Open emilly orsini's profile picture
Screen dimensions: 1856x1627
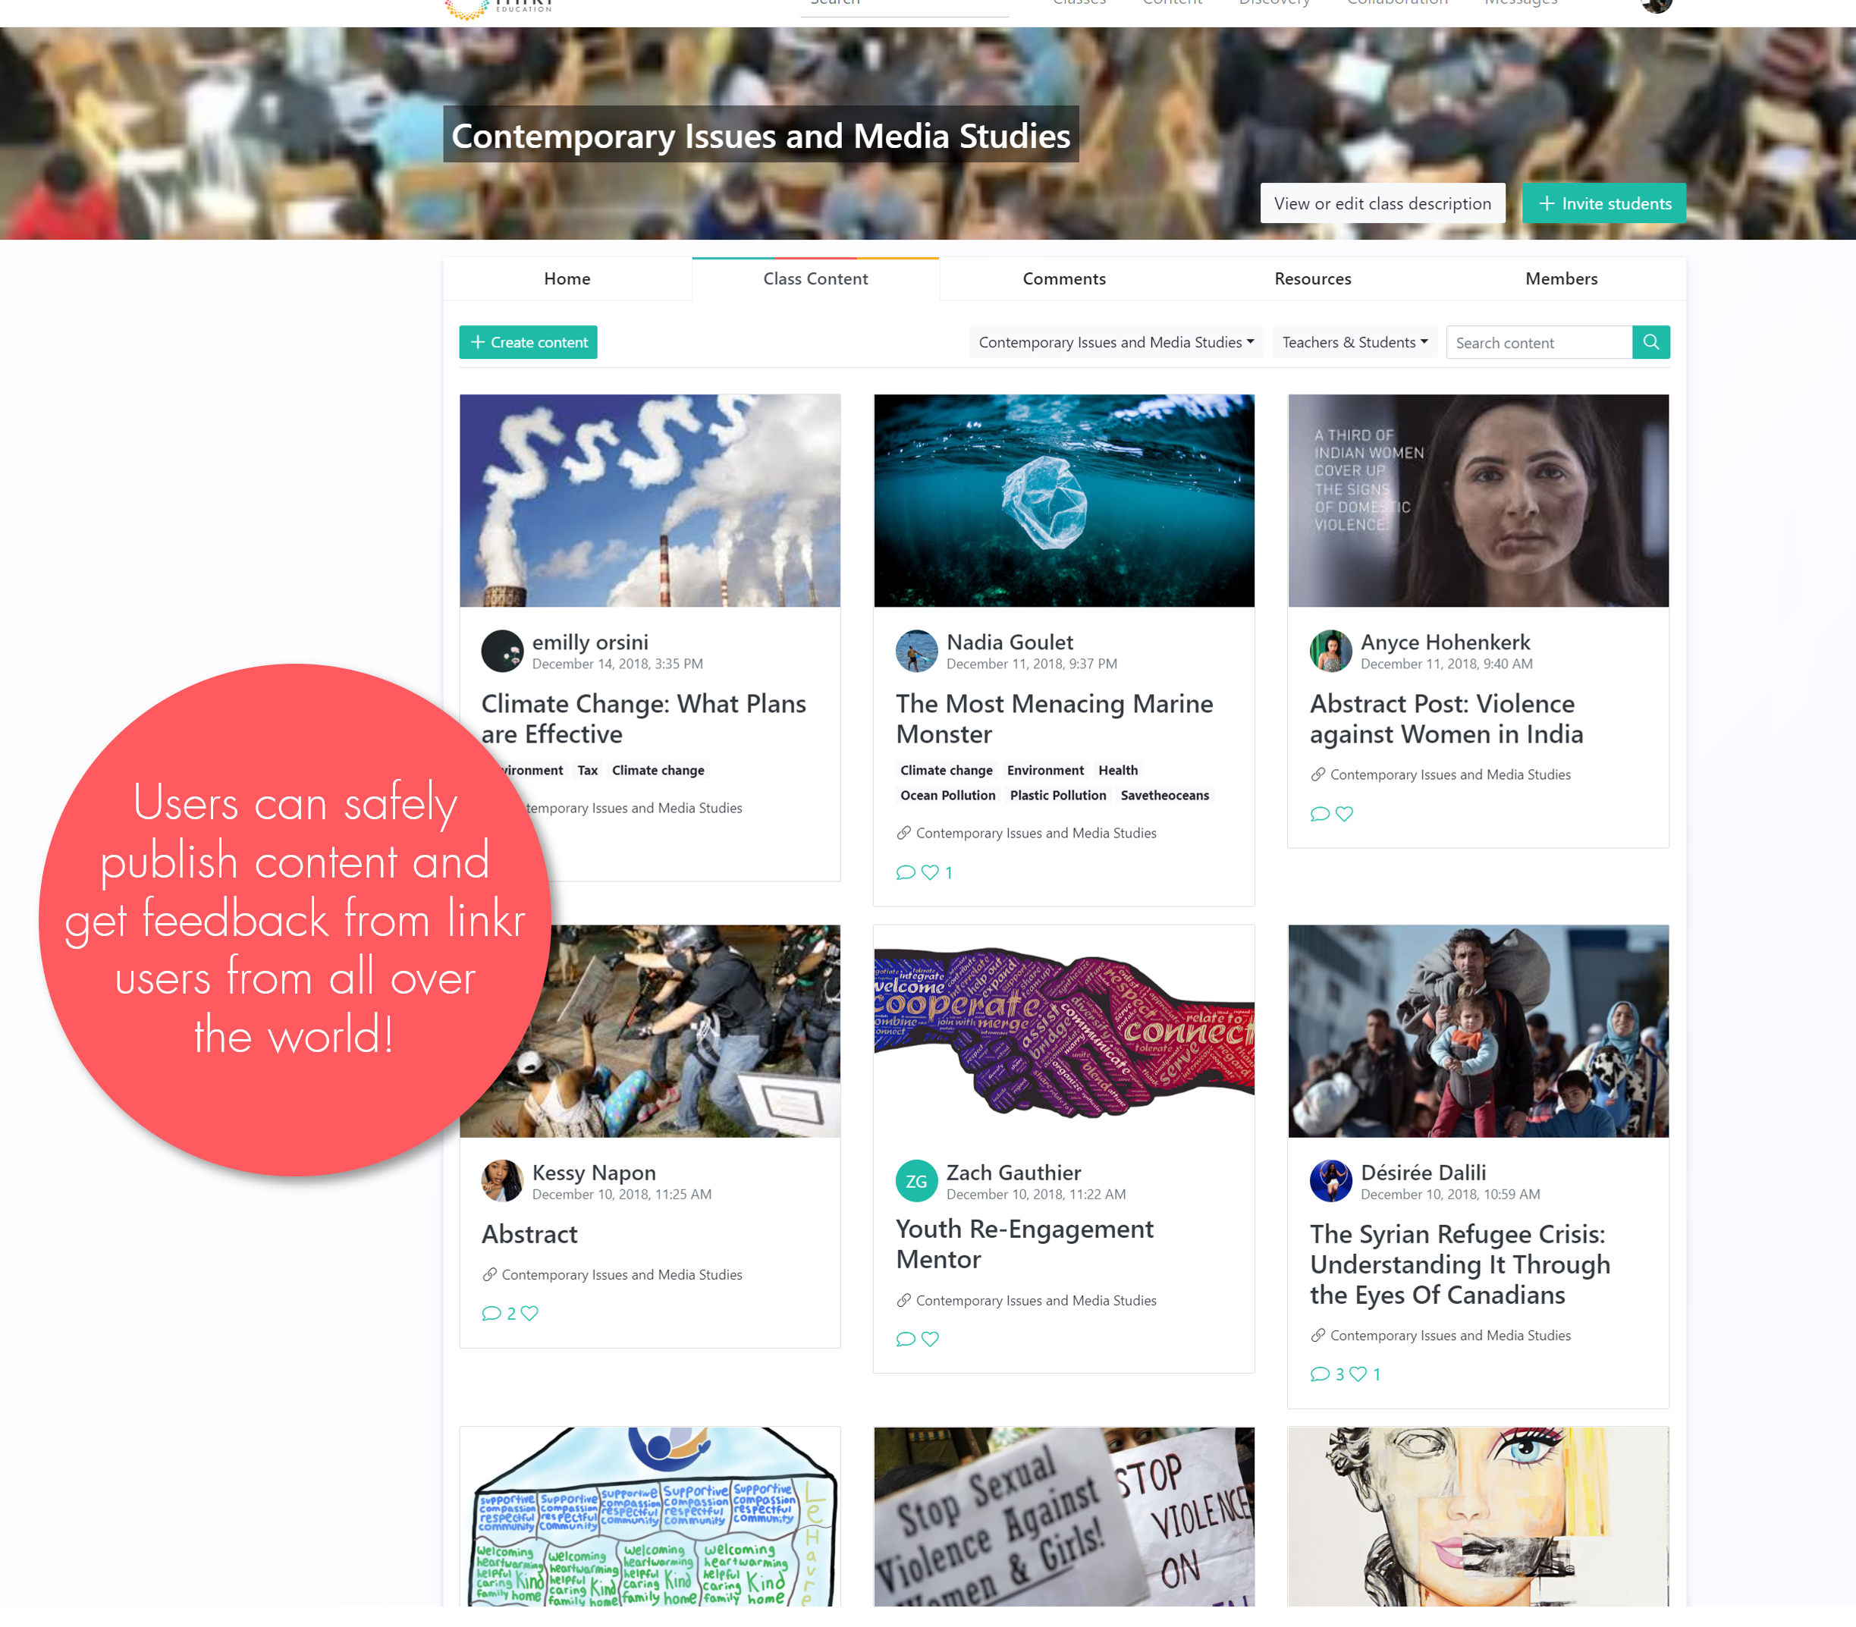[x=502, y=651]
